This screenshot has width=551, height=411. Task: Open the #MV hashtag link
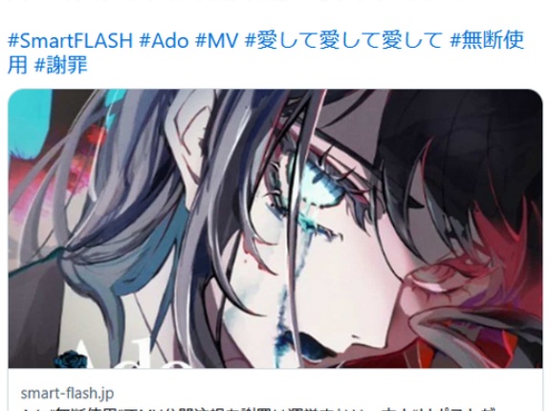pos(216,40)
